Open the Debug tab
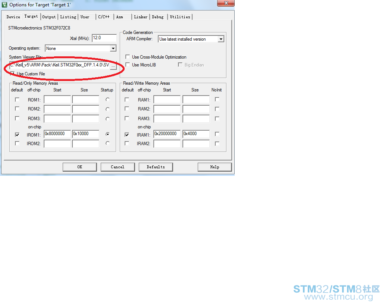Viewport: 382px width, 306px height. [158, 17]
